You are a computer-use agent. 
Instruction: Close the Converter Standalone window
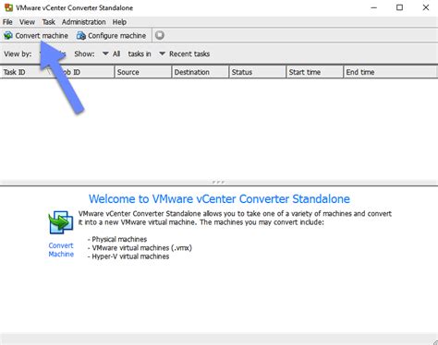point(426,7)
